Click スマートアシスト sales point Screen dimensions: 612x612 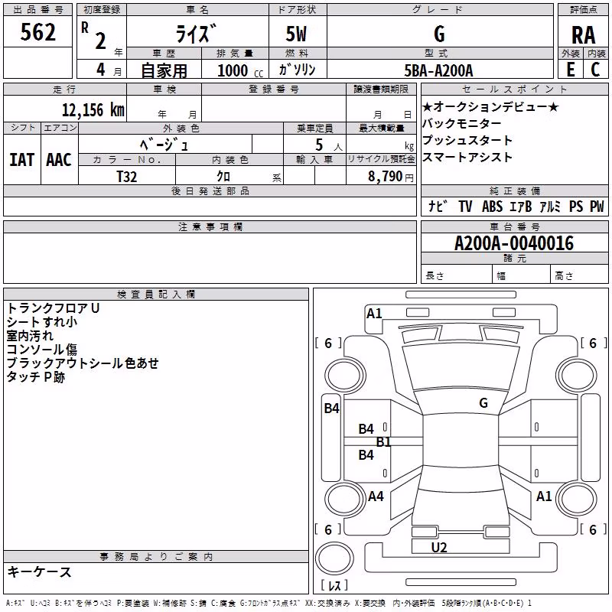click(467, 157)
